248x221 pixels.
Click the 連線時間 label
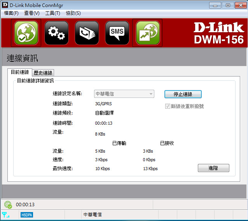tap(63, 123)
